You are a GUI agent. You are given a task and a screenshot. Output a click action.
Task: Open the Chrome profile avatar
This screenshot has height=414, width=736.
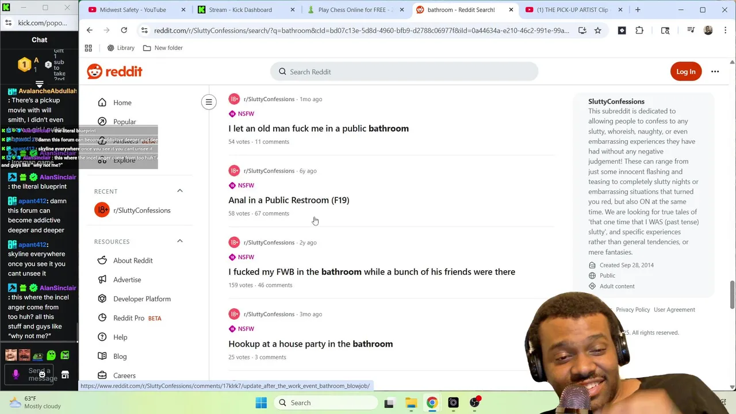click(708, 30)
